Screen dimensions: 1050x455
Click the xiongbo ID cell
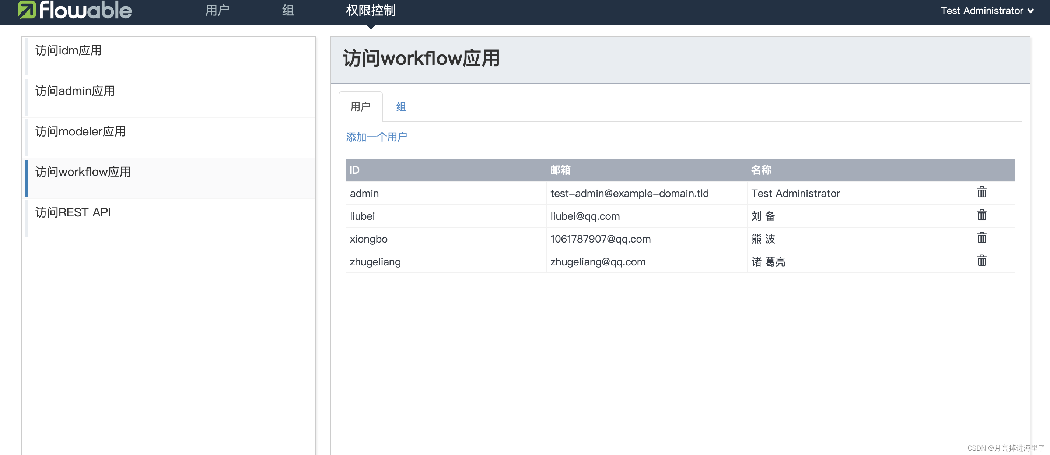point(446,239)
